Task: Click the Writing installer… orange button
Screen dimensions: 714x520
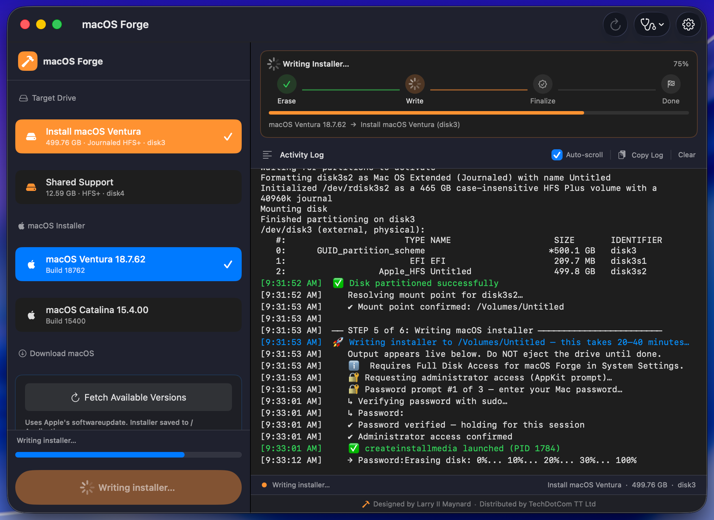Action: pos(128,487)
